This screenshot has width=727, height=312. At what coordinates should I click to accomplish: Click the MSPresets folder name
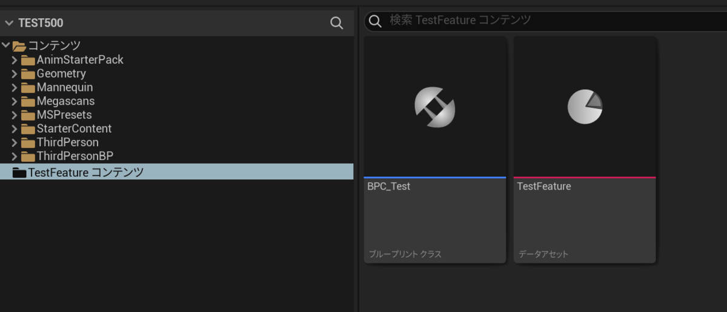(x=64, y=115)
